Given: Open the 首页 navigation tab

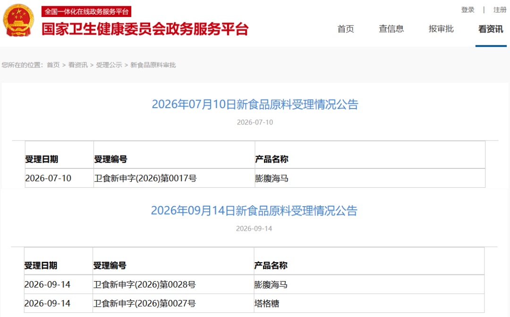Looking at the screenshot, I should point(345,29).
